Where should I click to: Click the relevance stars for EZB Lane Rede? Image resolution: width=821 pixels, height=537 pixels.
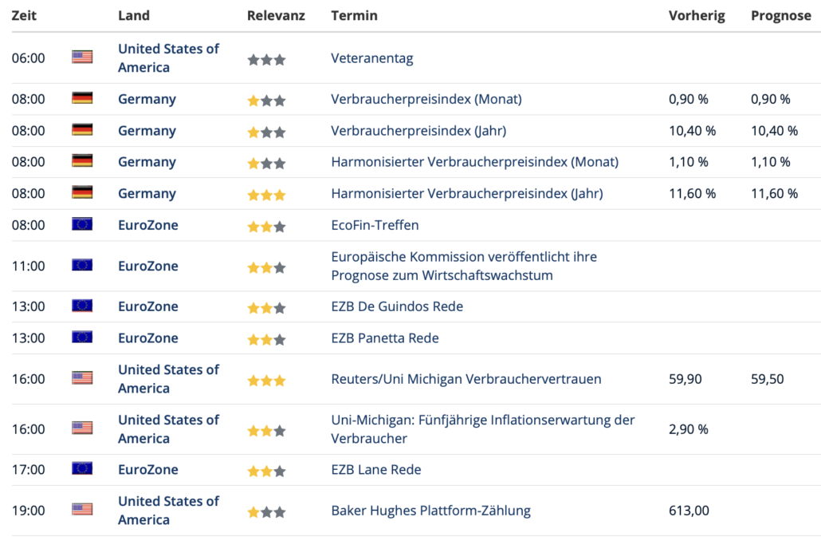tap(266, 471)
